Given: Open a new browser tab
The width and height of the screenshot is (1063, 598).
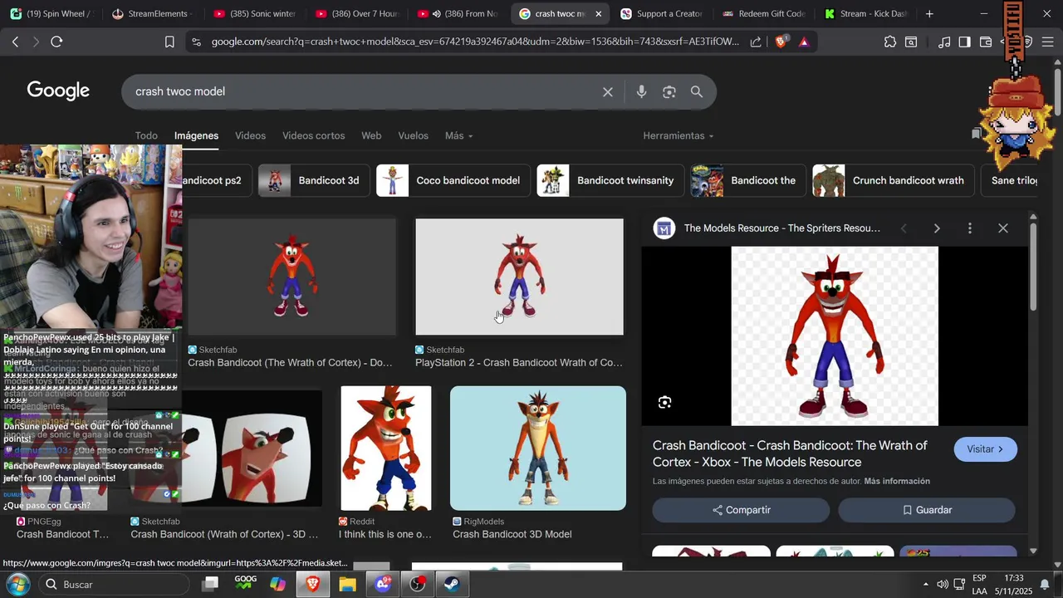Looking at the screenshot, I should point(929,13).
